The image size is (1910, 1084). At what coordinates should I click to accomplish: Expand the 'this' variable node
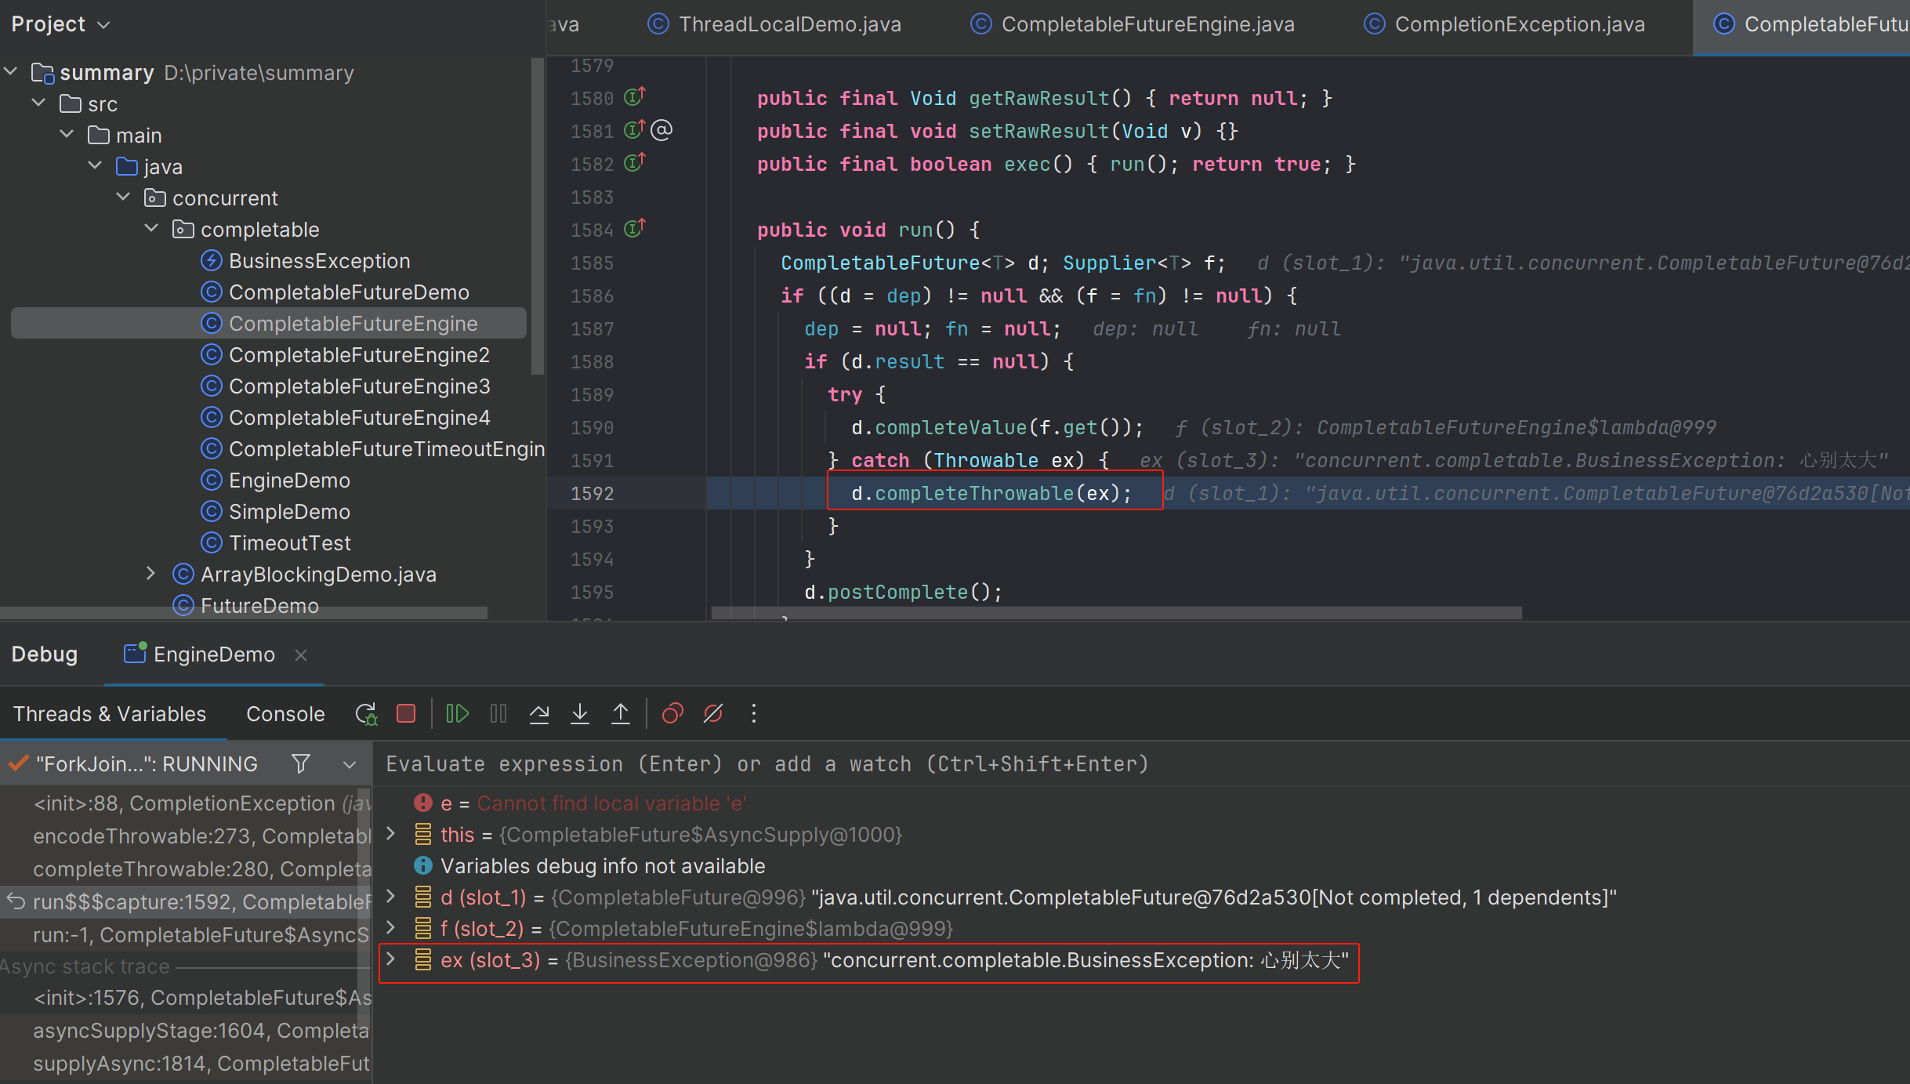(x=391, y=834)
